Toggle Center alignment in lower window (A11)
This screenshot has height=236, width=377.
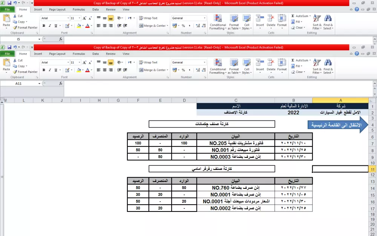tap(104, 70)
